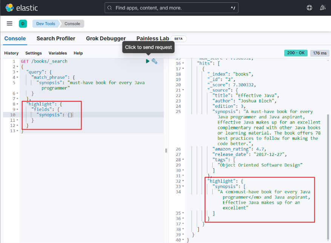The width and height of the screenshot is (331, 243).
Task: Collapse hit object on response line 17
Action: (x=183, y=69)
